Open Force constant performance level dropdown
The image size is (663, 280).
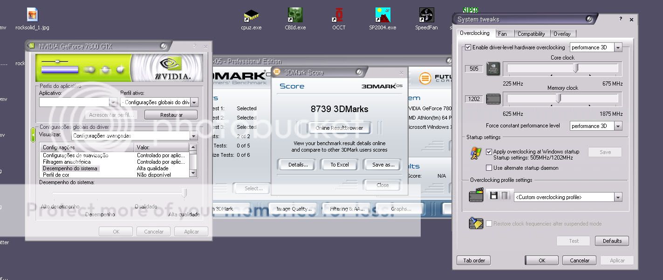(x=595, y=126)
